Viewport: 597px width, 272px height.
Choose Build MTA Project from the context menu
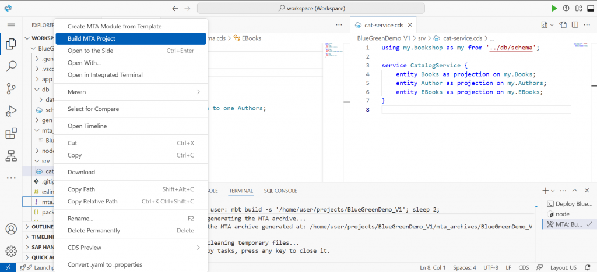click(131, 38)
